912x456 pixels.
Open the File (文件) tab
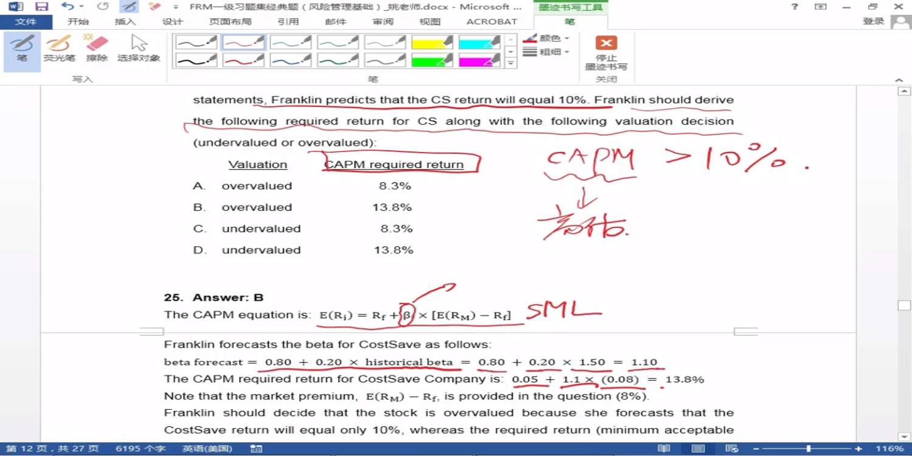pyautogui.click(x=26, y=22)
